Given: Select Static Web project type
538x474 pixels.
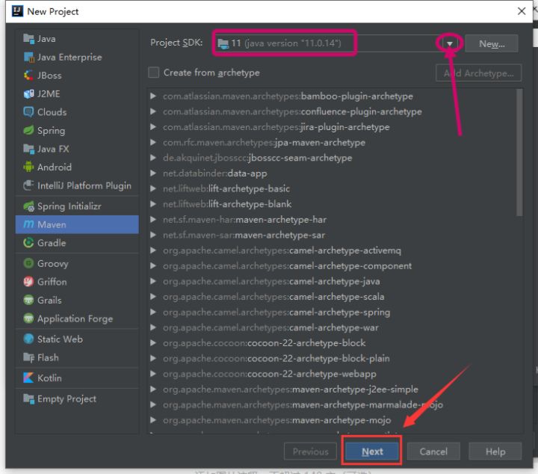Looking at the screenshot, I should pos(77,339).
